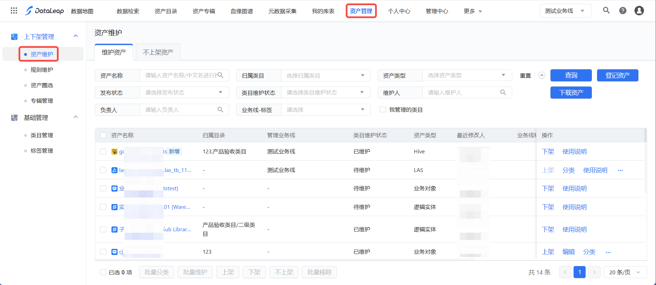Click the more actions ellipsis in LAS row

620,170
